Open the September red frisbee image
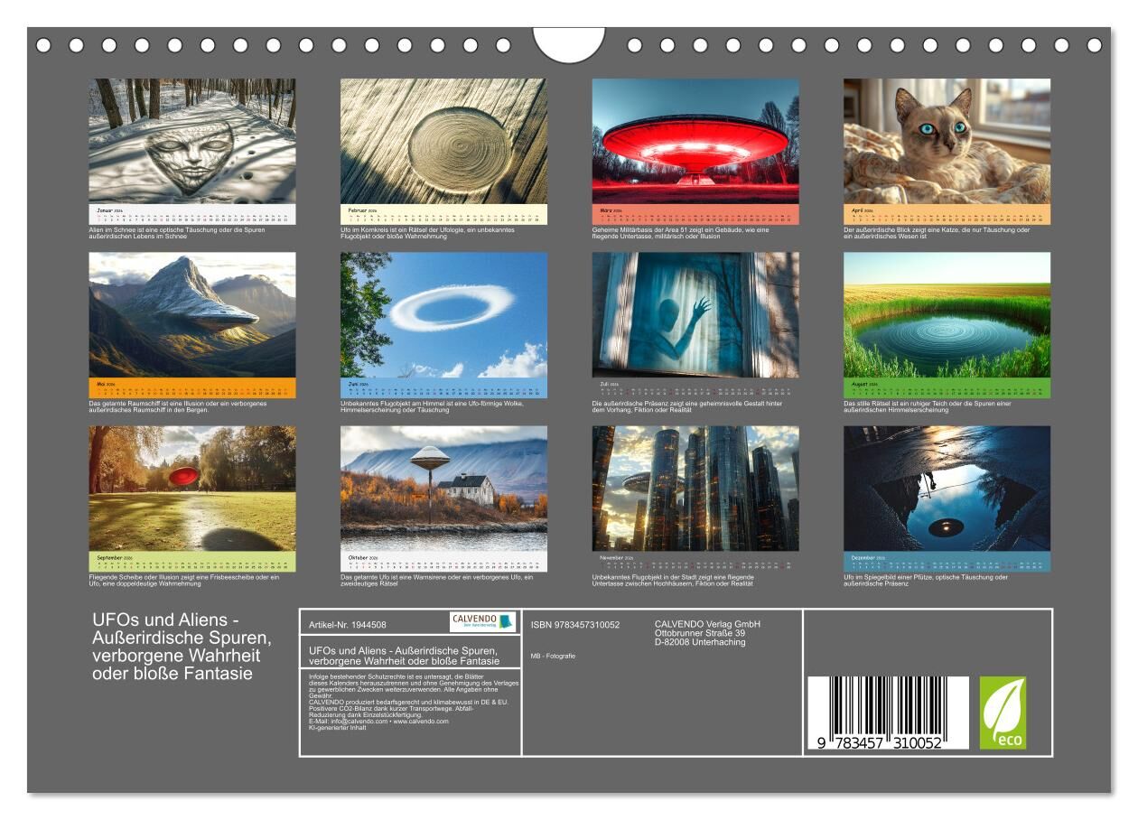 coord(191,488)
